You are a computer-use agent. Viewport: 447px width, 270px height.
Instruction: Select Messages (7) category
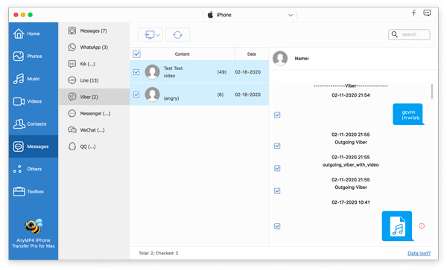[94, 30]
